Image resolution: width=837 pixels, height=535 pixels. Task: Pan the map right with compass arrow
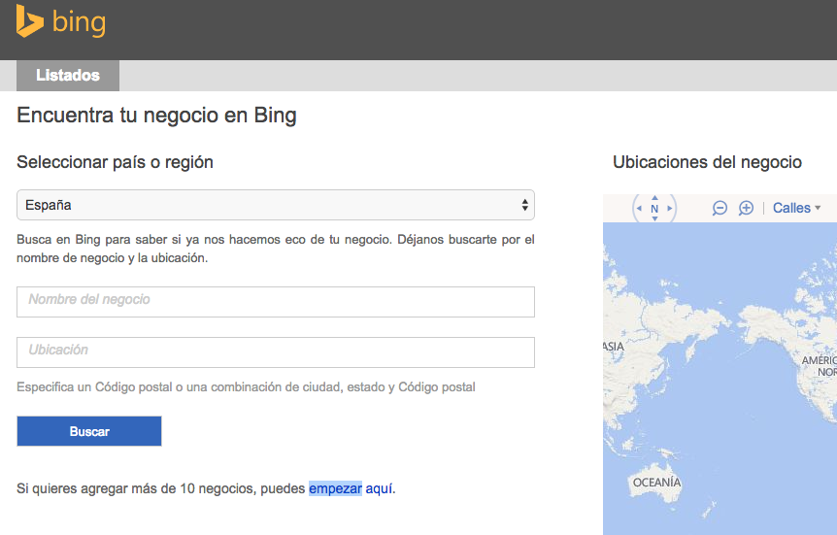(x=669, y=208)
